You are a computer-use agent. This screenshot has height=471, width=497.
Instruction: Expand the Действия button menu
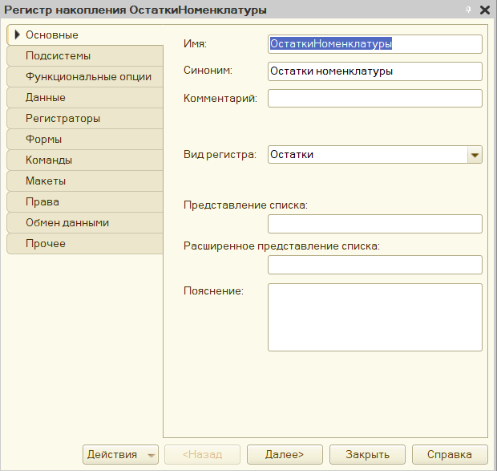(120, 454)
